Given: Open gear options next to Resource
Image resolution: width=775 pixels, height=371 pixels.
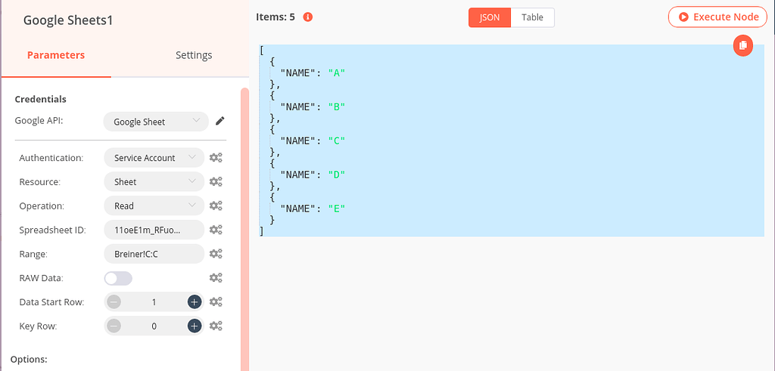Looking at the screenshot, I should pos(216,182).
